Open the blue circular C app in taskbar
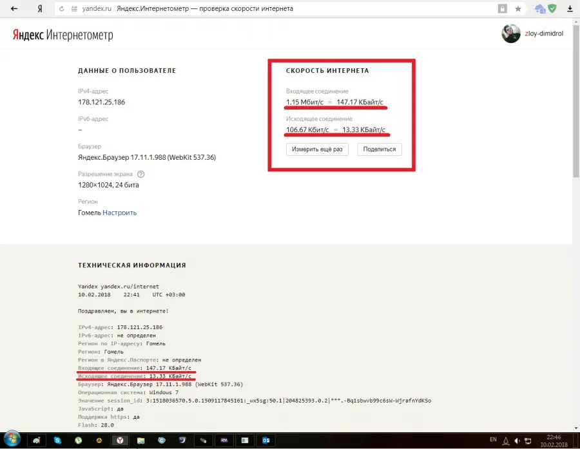The width and height of the screenshot is (580, 449). (162, 441)
